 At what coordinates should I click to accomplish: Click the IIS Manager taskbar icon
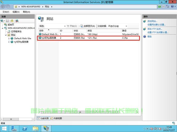[x=46, y=129]
